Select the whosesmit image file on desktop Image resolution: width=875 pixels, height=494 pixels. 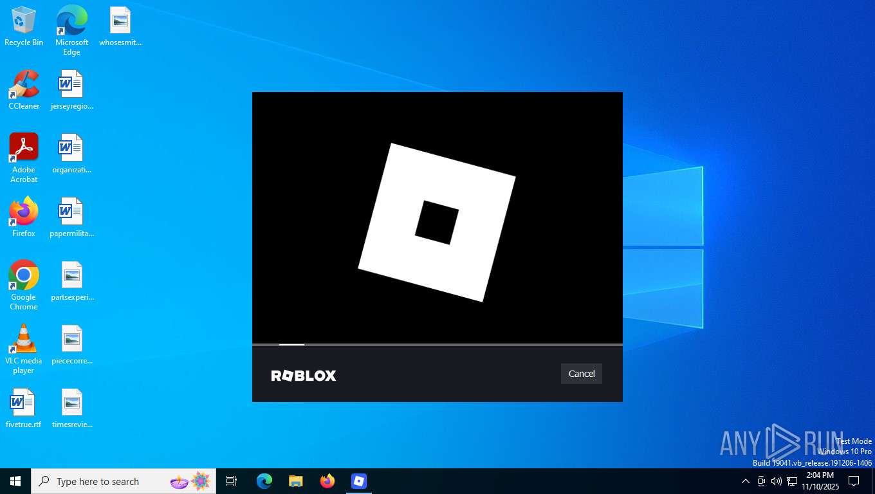[120, 27]
